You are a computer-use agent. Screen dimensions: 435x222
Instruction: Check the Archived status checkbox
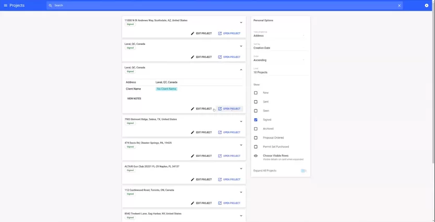(x=256, y=129)
